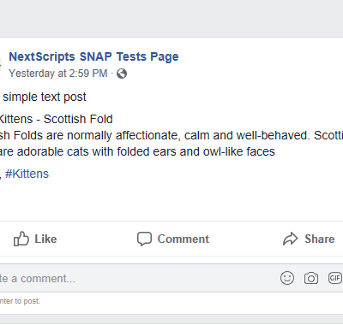
Task: Click the thumbs-up Like icon
Action: pyautogui.click(x=21, y=239)
